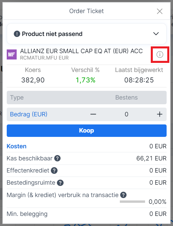This screenshot has width=173, height=226.
Task: Click the Product niet passend warning text
Action: click(52, 34)
